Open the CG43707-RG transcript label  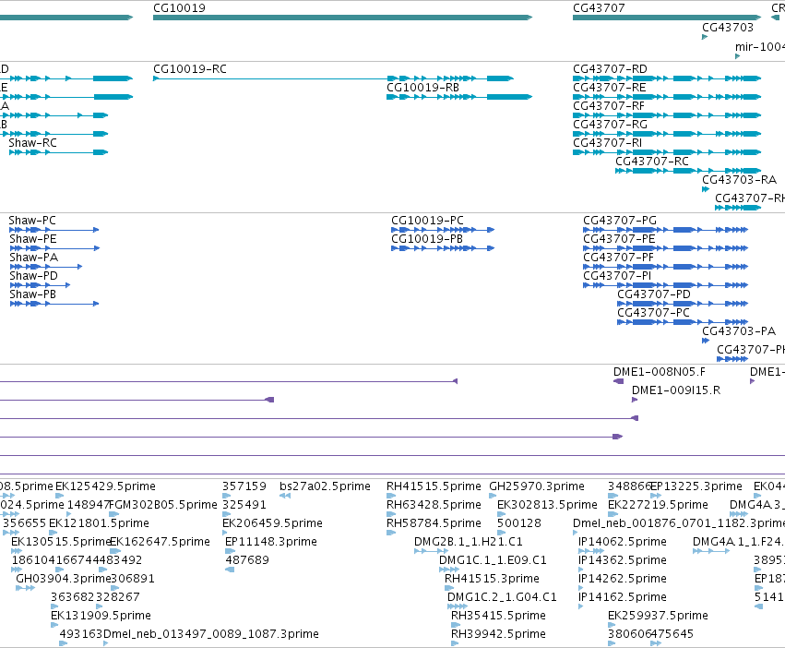point(610,125)
